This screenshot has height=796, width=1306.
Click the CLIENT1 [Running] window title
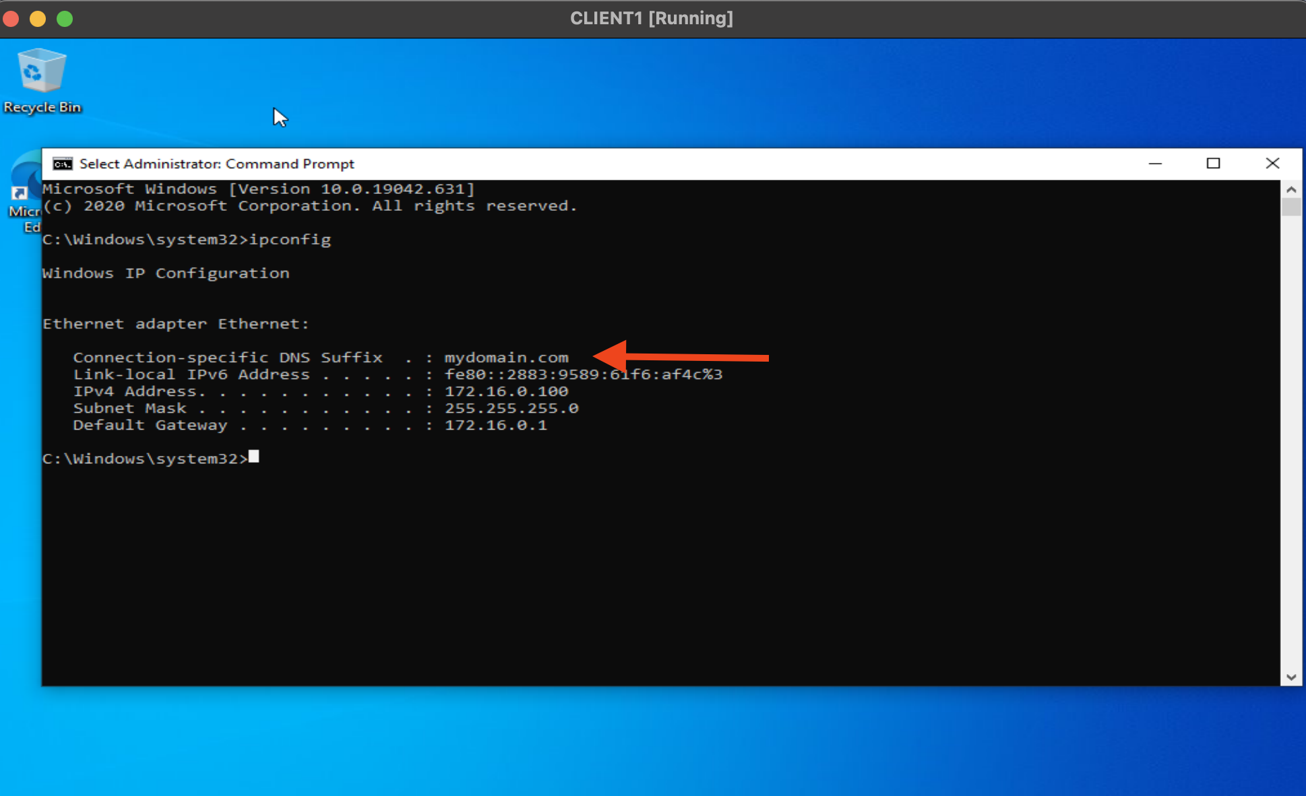click(x=651, y=18)
